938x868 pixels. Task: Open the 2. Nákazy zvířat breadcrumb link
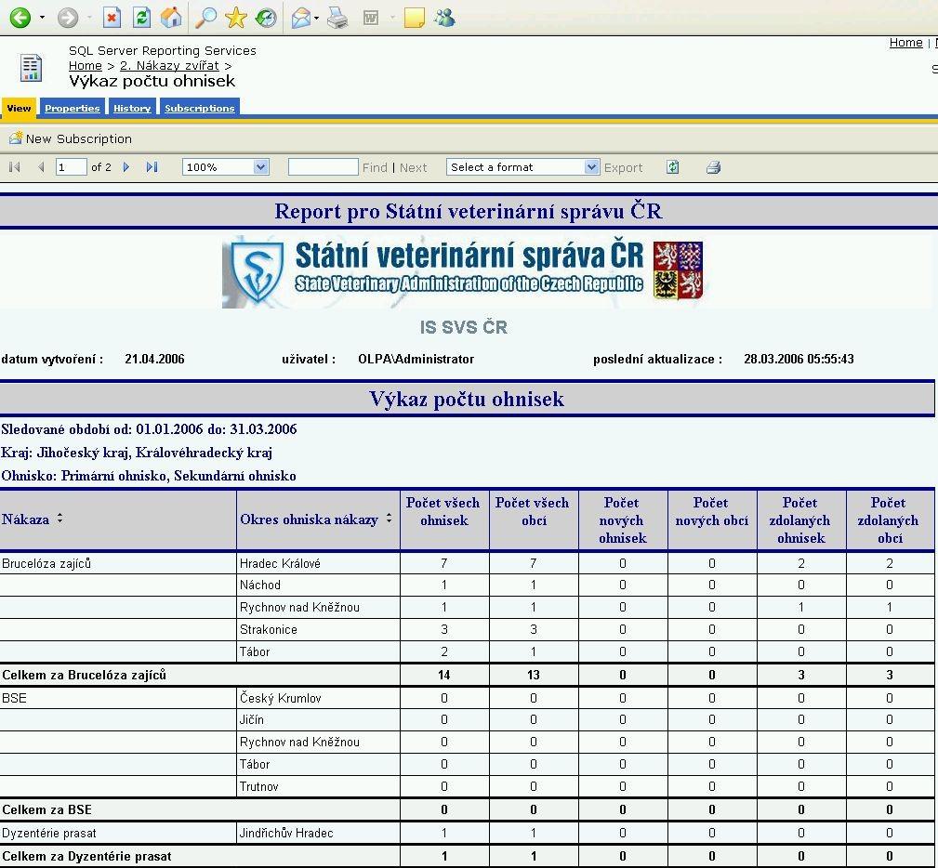(169, 65)
